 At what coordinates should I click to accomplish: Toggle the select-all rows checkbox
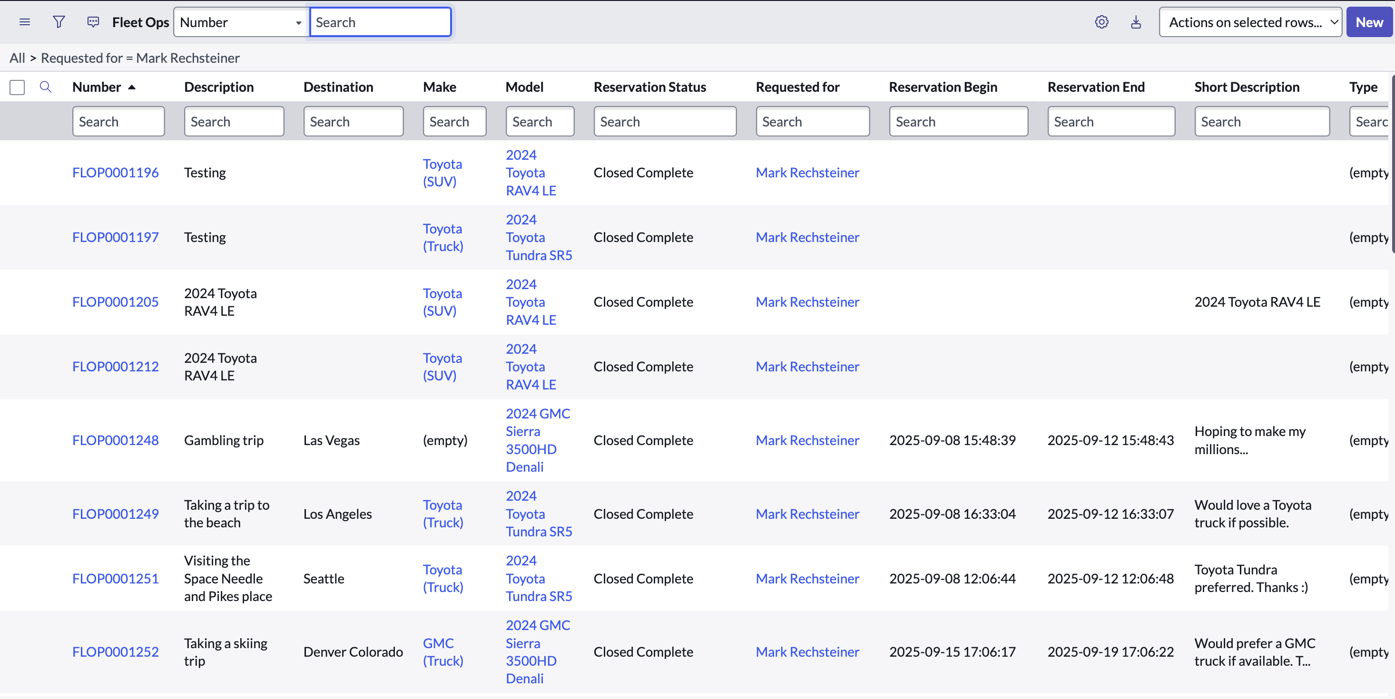[x=17, y=87]
